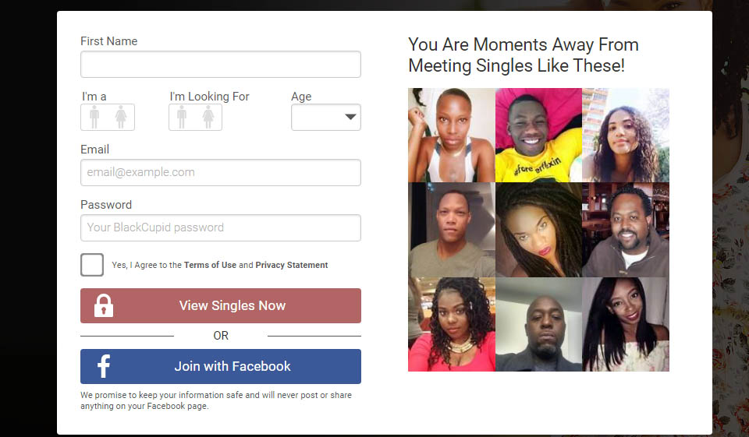This screenshot has height=437, width=749.
Task: Select photo of man in yellow shirt
Action: (539, 135)
